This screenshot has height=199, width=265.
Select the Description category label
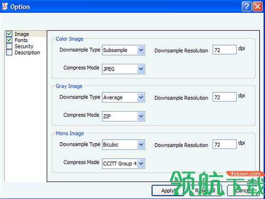(27, 53)
